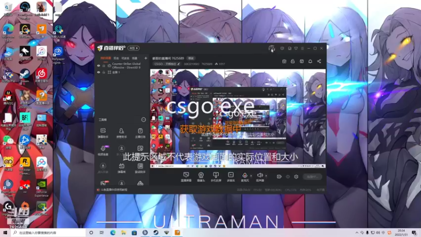Add a 多媒体 media source

(x=230, y=177)
